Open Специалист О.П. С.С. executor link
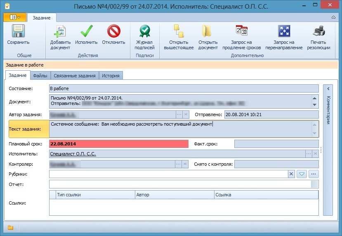This screenshot has width=342, height=236. [x=73, y=154]
